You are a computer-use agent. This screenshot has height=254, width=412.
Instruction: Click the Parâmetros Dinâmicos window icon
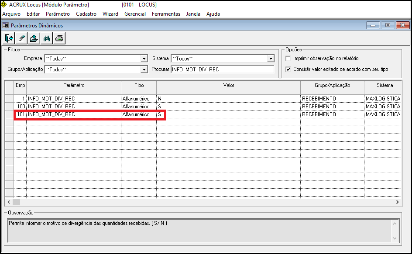tap(6, 25)
